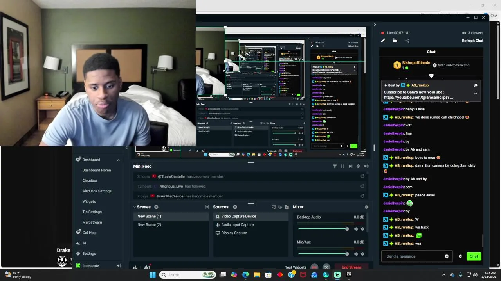
Task: Expand the gift leaderboard handle
Action: tap(431, 76)
